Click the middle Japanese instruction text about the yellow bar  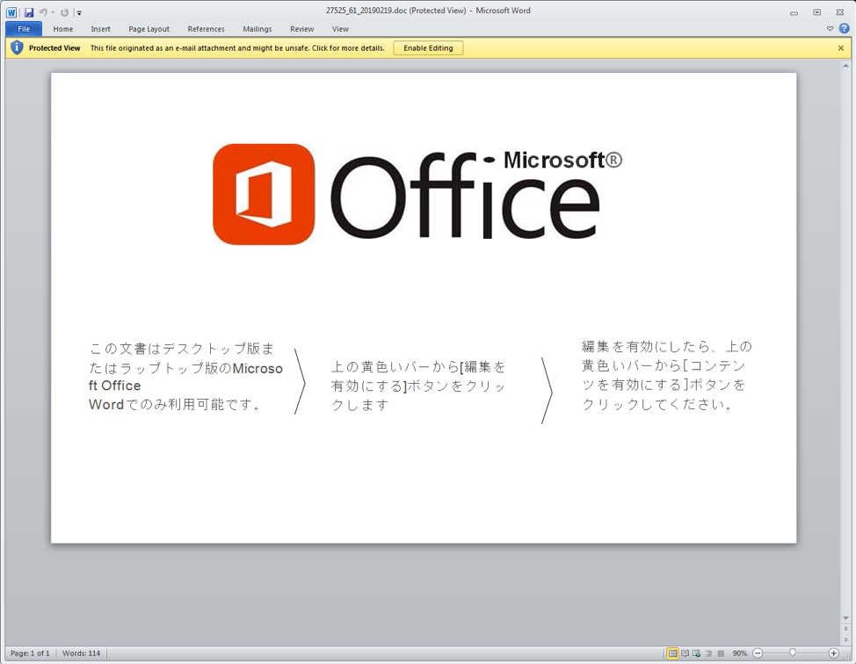[x=418, y=386]
